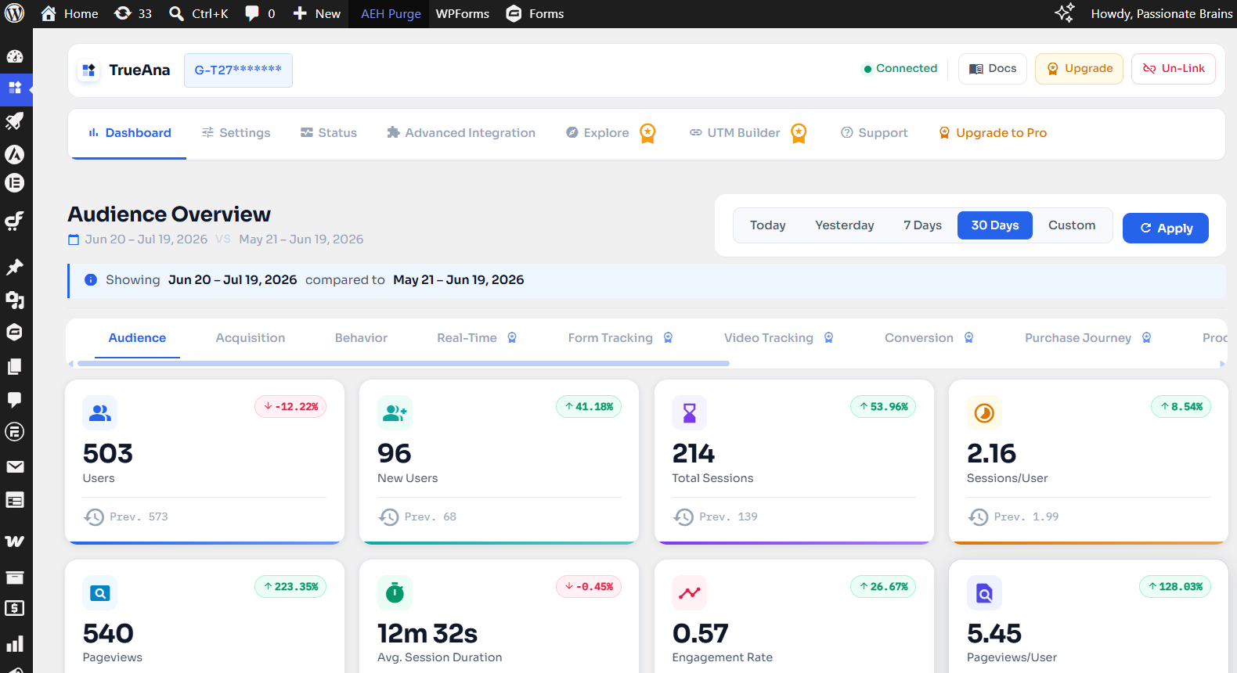Open the Elementor sidebar icon

coord(15,183)
